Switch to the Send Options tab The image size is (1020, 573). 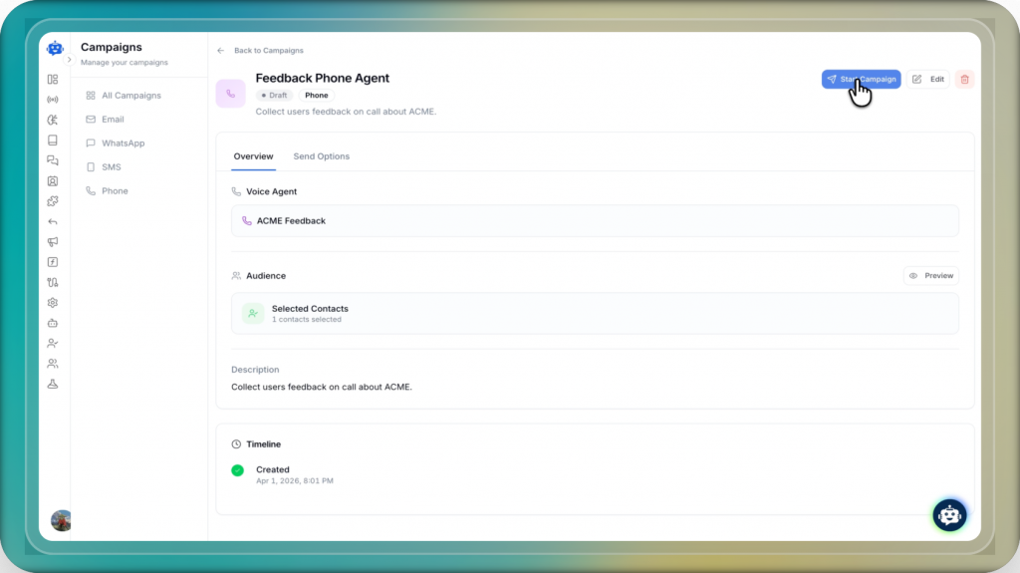321,156
